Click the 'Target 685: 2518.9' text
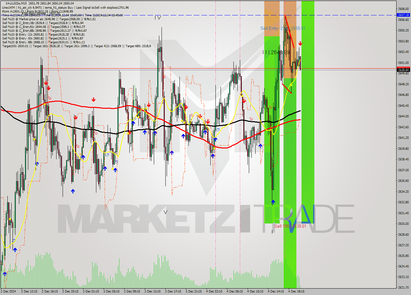 pyautogui.click(x=138, y=46)
